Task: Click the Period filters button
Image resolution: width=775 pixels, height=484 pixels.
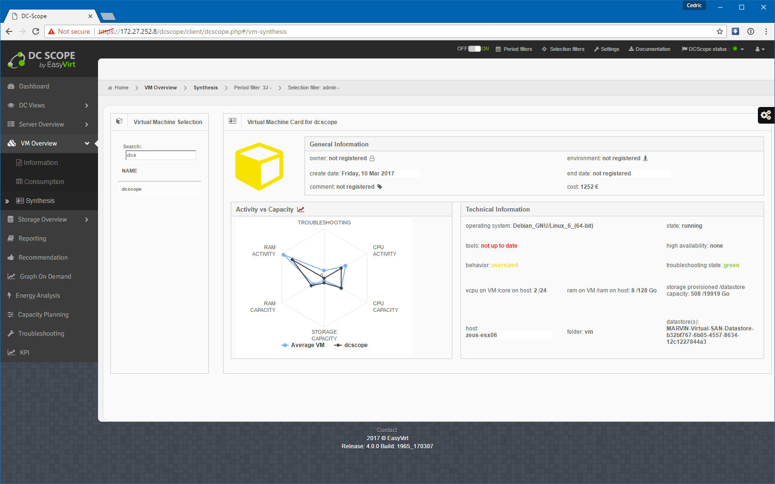Action: pyautogui.click(x=514, y=49)
